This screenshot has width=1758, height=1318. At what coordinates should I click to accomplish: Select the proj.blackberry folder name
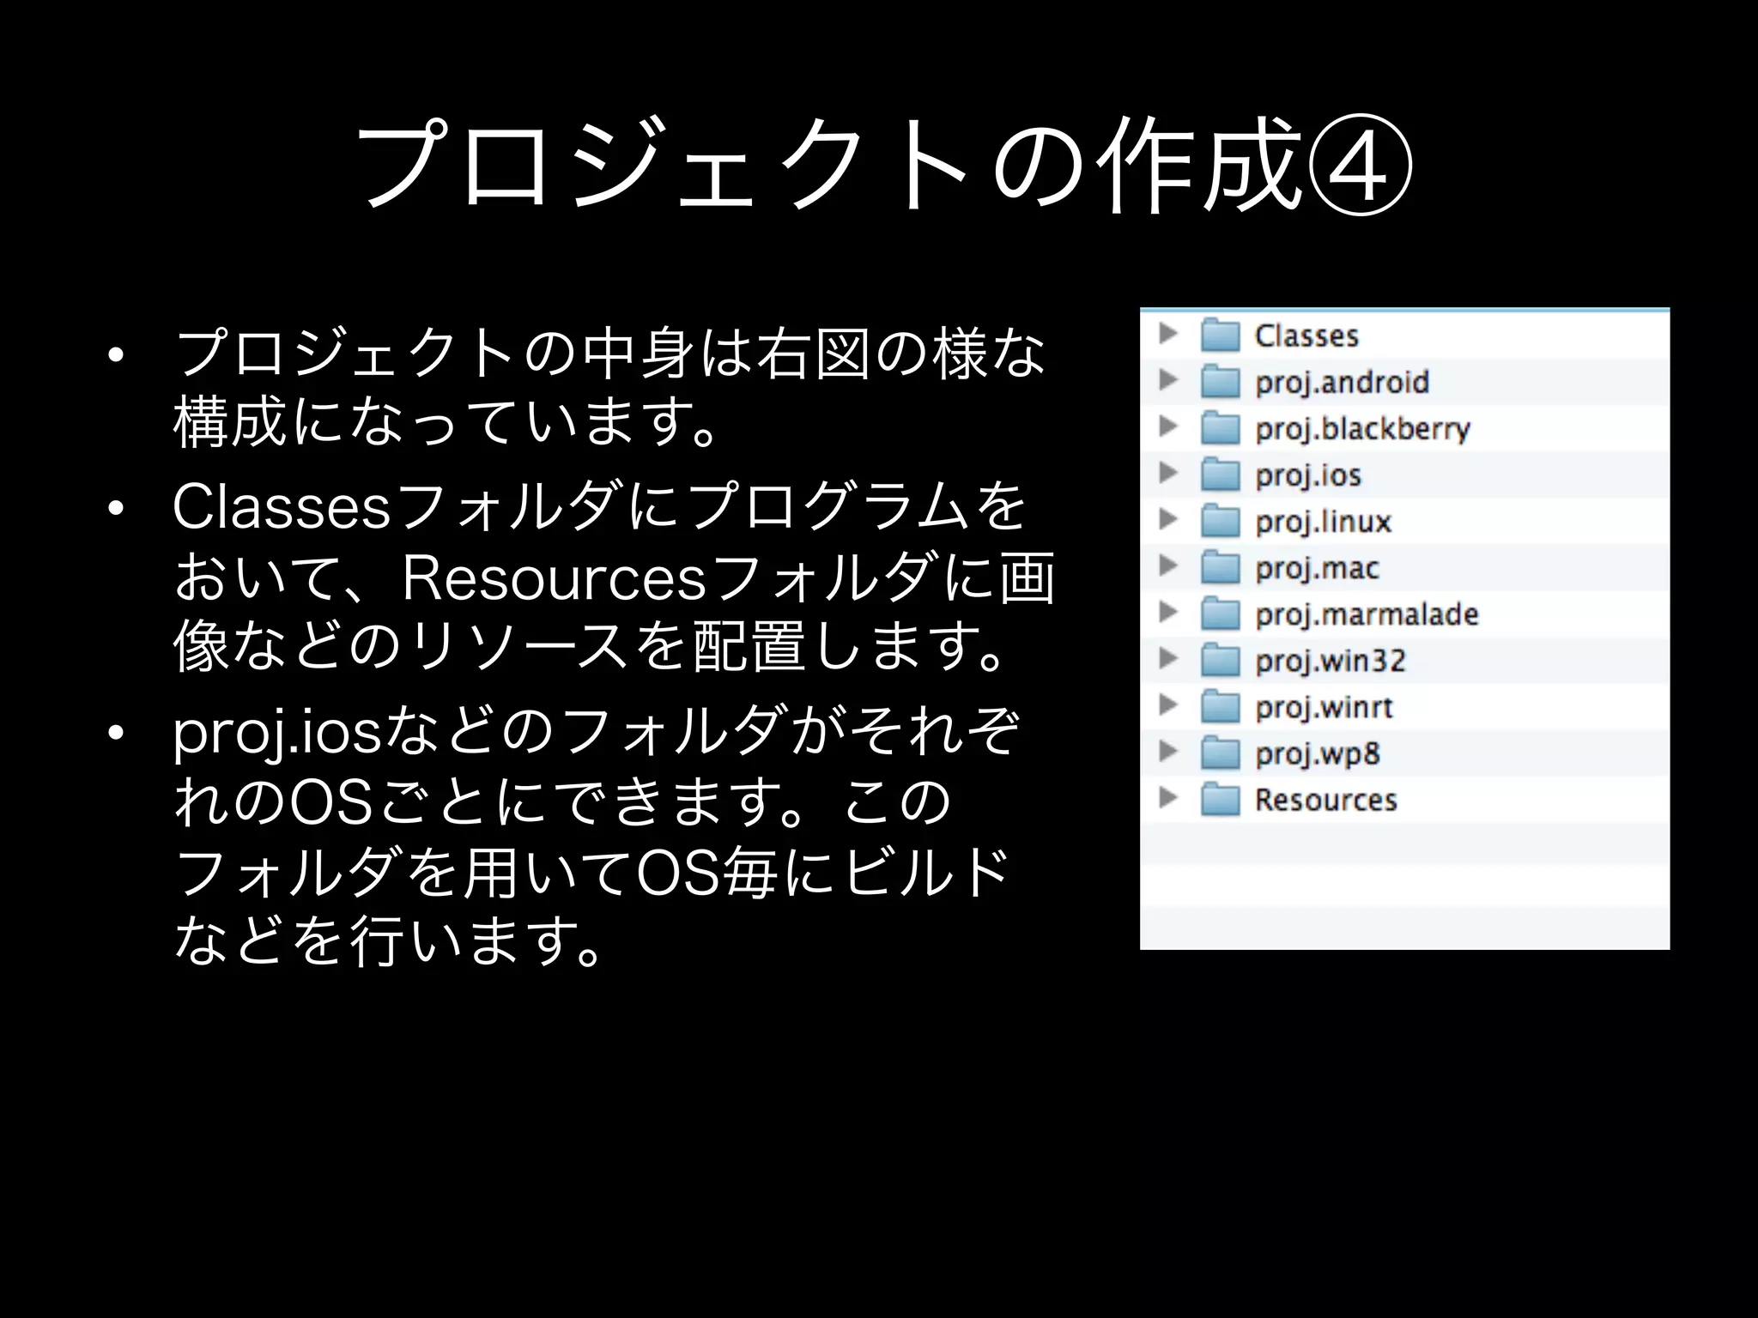pyautogui.click(x=1362, y=429)
